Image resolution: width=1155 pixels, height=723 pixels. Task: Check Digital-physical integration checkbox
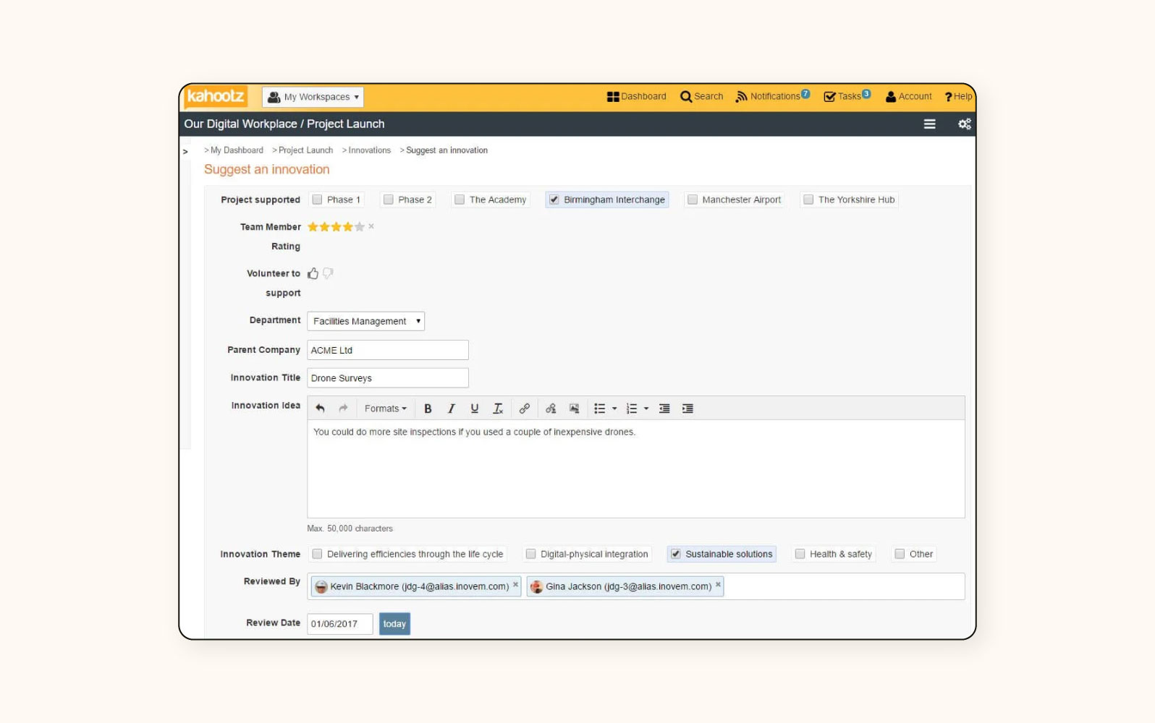(x=530, y=554)
